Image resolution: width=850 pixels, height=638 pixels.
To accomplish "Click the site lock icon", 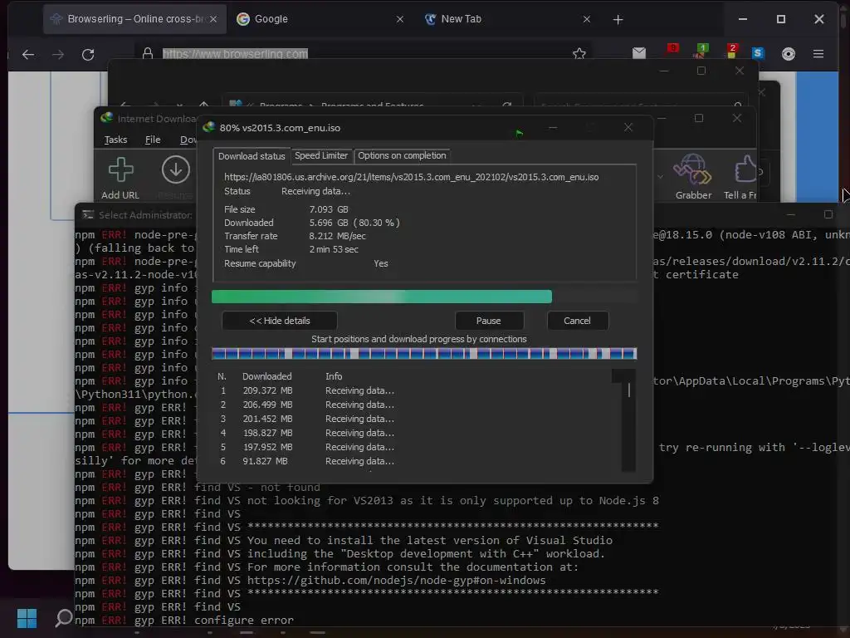I will [148, 53].
